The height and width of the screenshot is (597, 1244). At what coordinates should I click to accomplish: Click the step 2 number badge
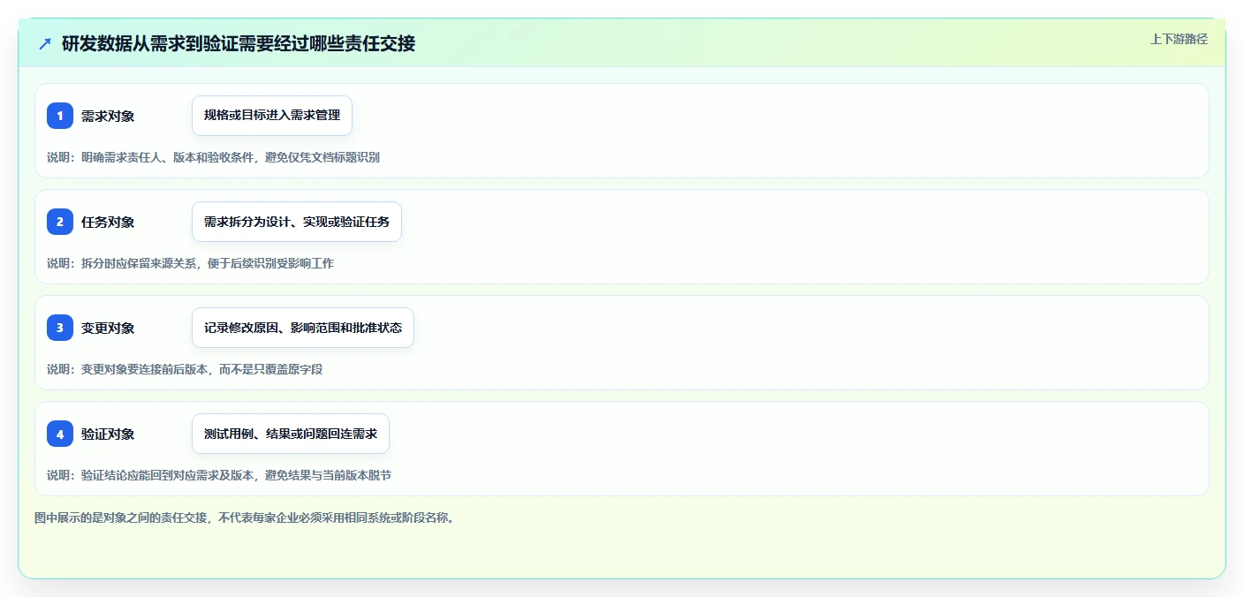[x=60, y=222]
